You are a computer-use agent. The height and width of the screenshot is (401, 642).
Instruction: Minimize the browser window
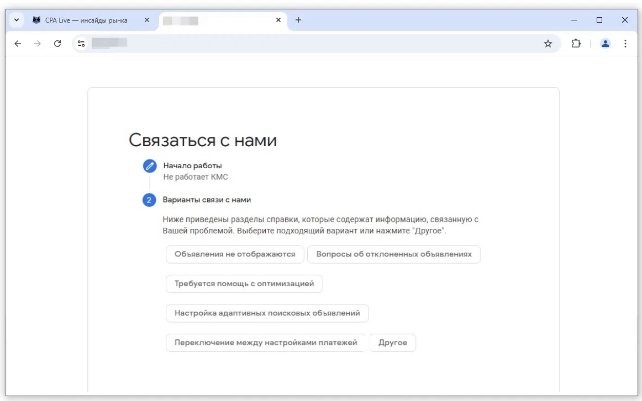(574, 20)
